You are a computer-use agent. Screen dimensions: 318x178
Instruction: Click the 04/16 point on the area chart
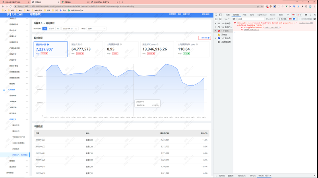point(166,64)
